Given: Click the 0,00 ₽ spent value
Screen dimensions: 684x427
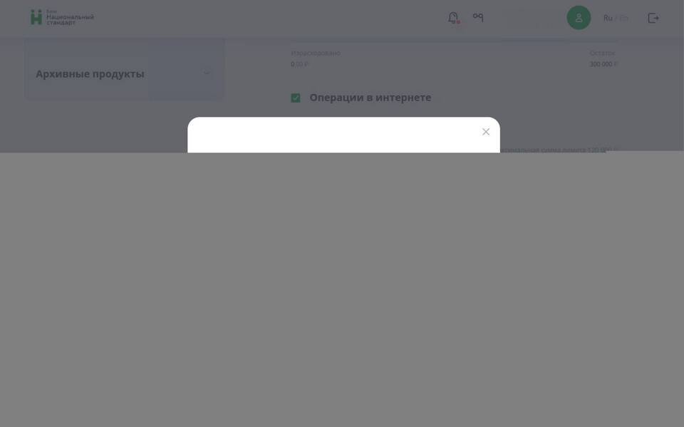Looking at the screenshot, I should (x=299, y=64).
